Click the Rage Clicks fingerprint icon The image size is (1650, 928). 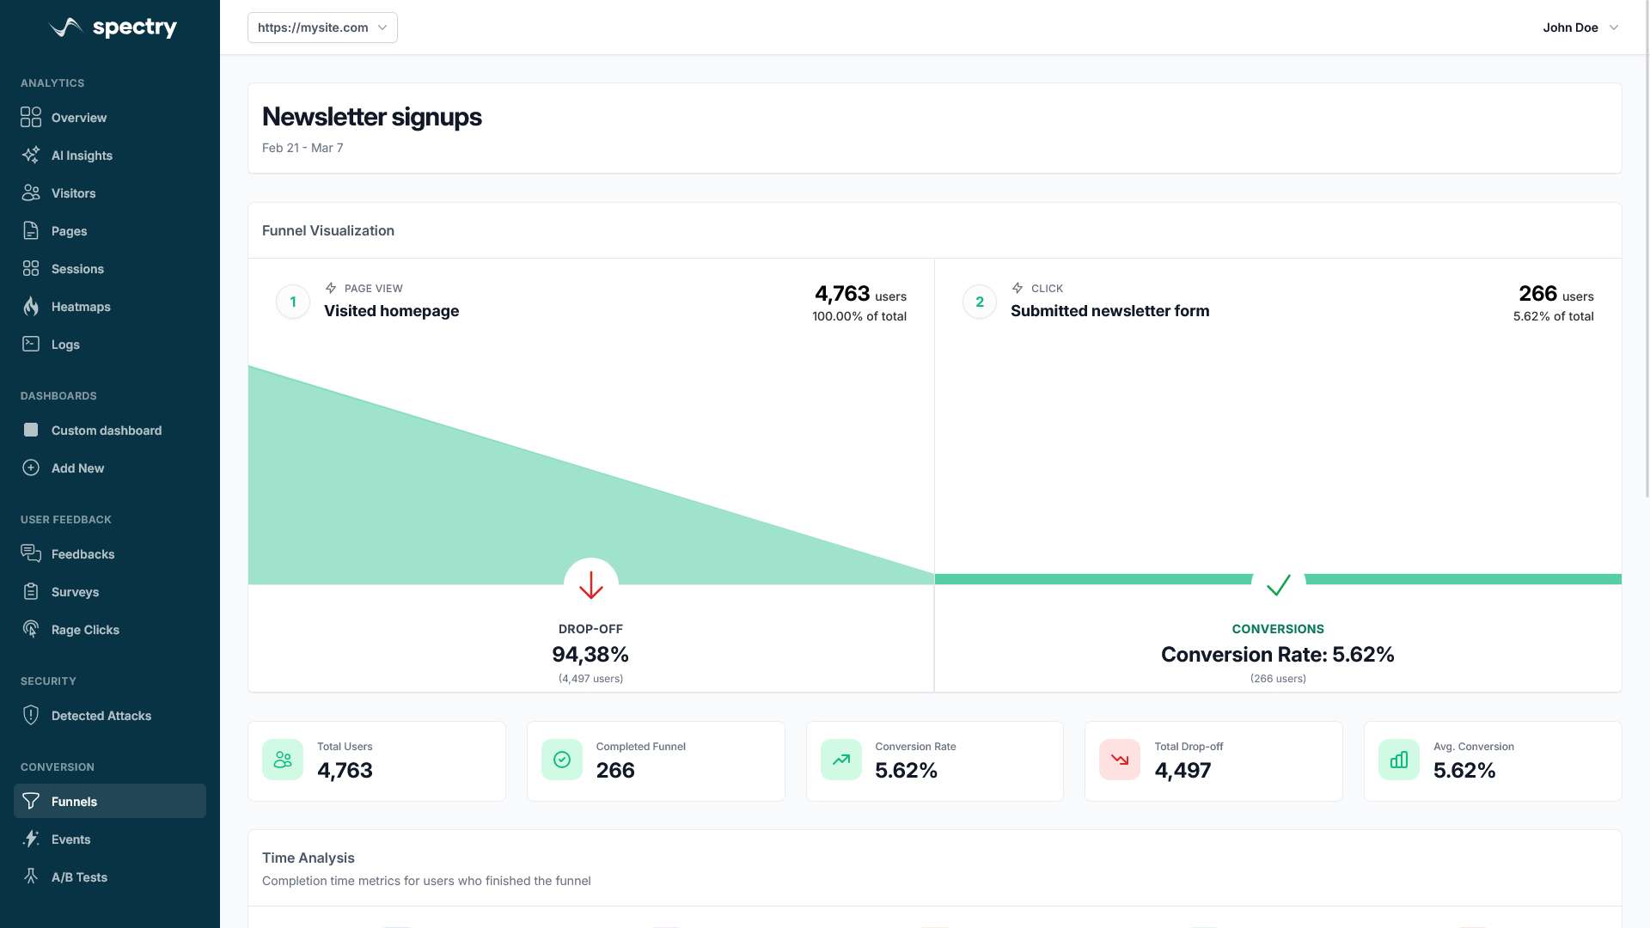31,630
